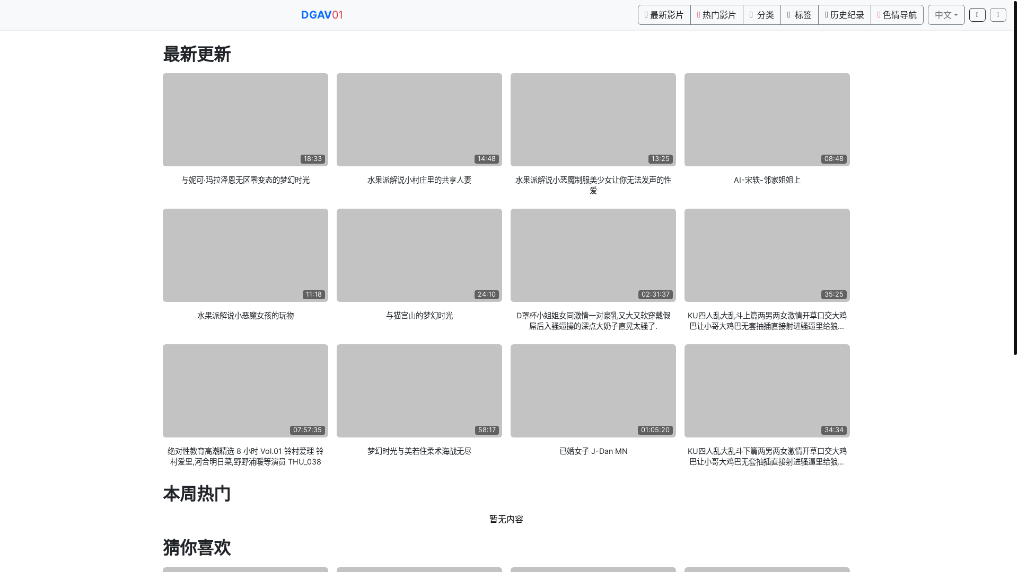Screen dimensions: 1018x572
Task: Click the last icon button in the header
Action: [998, 15]
